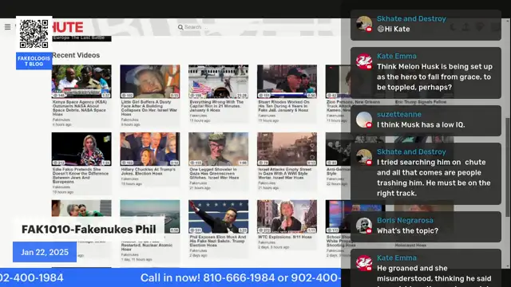This screenshot has height=287, width=511.
Task: Open Edie Falco video thumbnail
Action: (81, 149)
